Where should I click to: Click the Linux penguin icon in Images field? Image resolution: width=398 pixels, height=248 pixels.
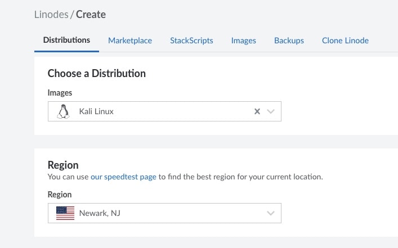point(63,111)
